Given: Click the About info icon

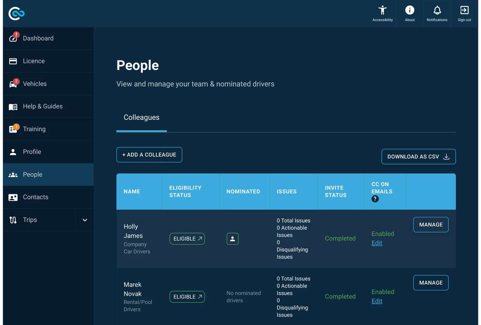Looking at the screenshot, I should click(x=410, y=10).
